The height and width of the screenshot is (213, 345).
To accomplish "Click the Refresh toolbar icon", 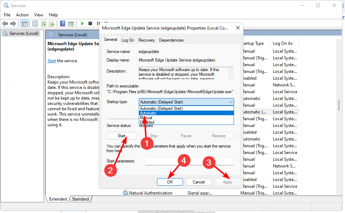I will (44, 23).
